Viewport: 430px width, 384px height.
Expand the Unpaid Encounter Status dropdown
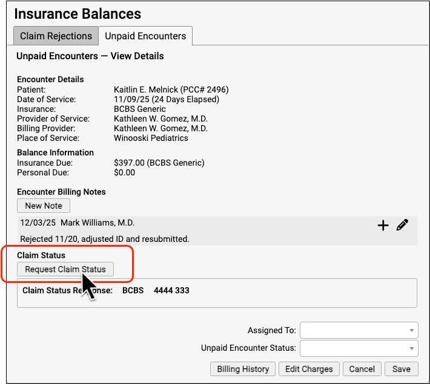[359, 348]
